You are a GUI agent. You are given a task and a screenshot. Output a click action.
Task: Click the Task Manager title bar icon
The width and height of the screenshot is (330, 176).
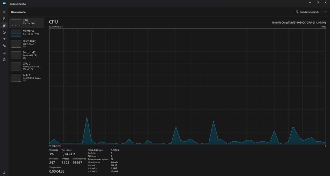(x=4, y=3)
